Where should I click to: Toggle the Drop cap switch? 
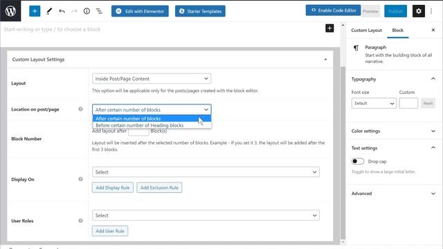358,161
